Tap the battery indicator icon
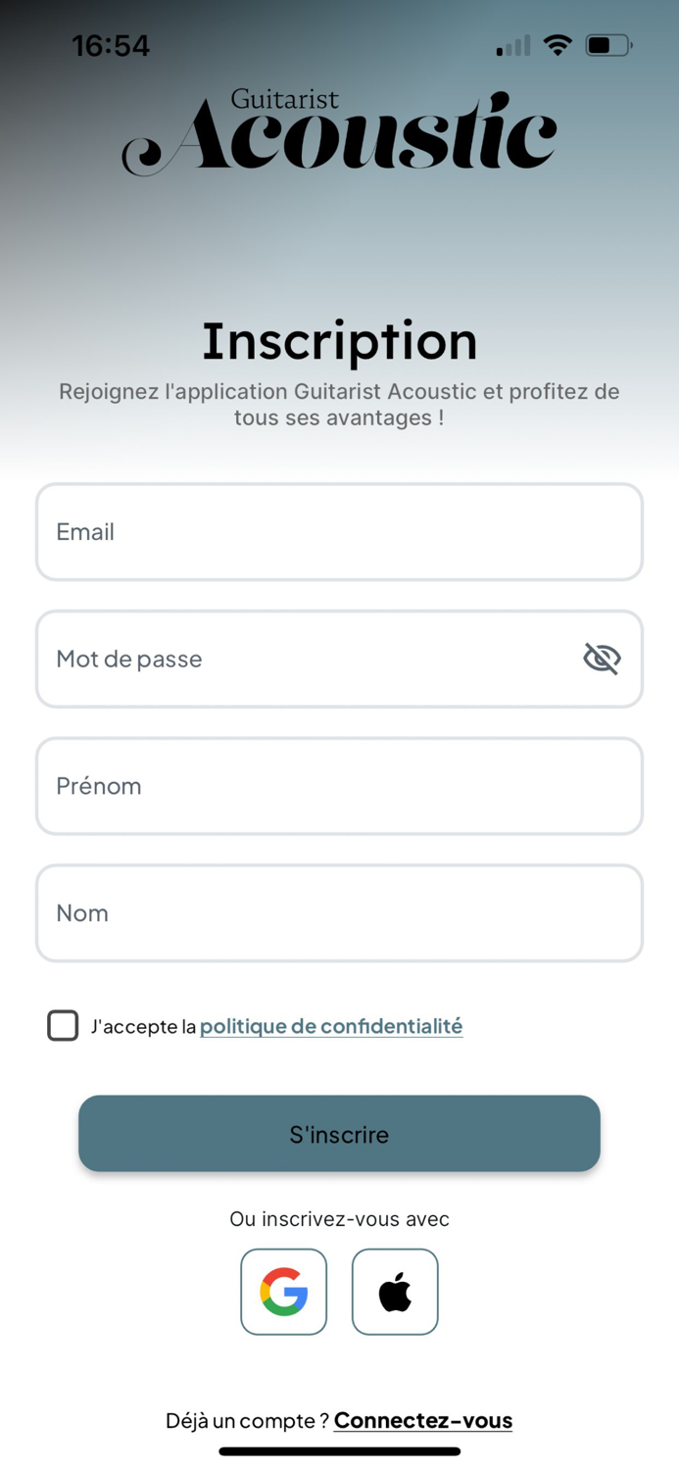The height and width of the screenshot is (1470, 679). (607, 45)
